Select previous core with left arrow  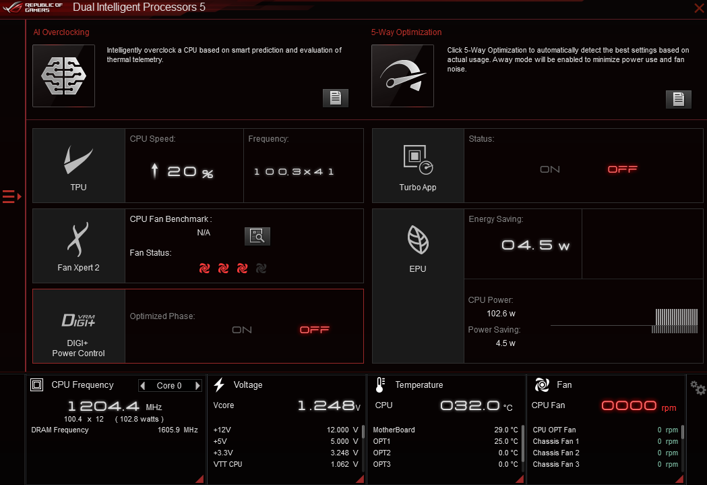(x=143, y=385)
